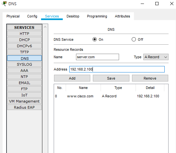Click the Address field with 192.168.2.100

click(x=117, y=69)
